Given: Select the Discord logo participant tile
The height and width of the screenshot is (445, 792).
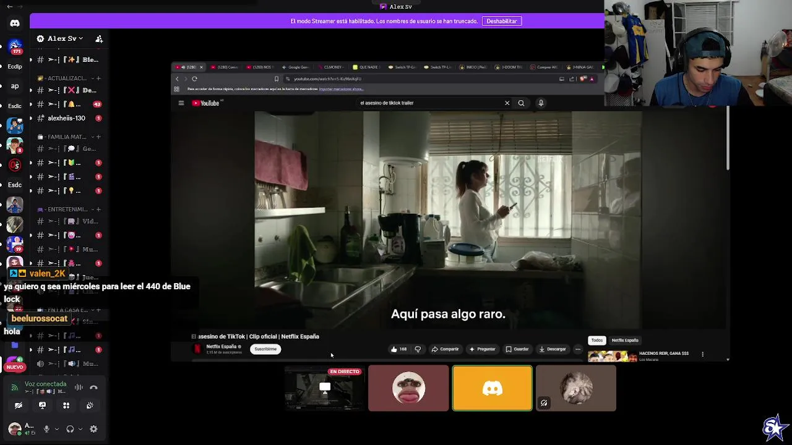Looking at the screenshot, I should pyautogui.click(x=492, y=388).
